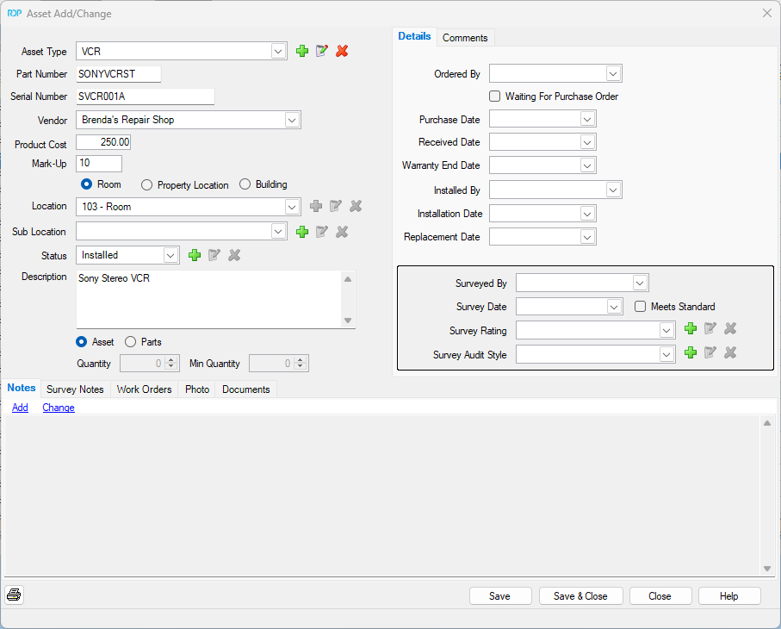The width and height of the screenshot is (781, 629).
Task: Click the delete icon beside Survey Rating
Action: point(730,328)
